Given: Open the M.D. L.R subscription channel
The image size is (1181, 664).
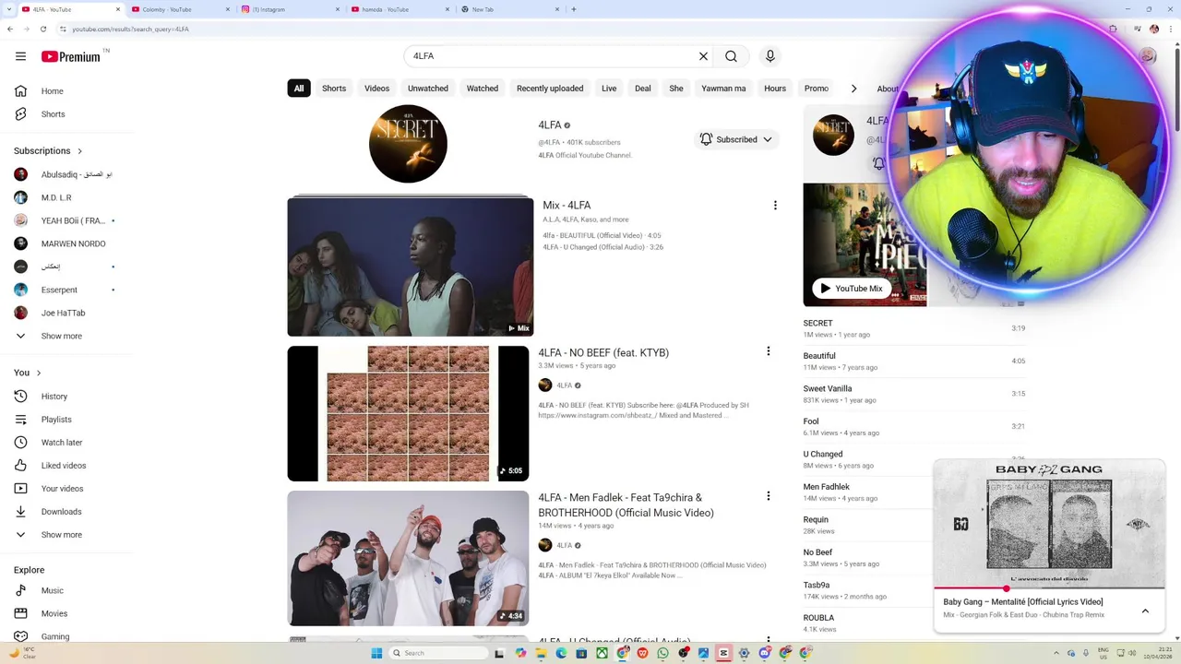Looking at the screenshot, I should tap(55, 197).
